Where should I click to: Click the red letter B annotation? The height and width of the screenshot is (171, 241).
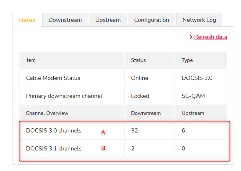[x=103, y=148]
